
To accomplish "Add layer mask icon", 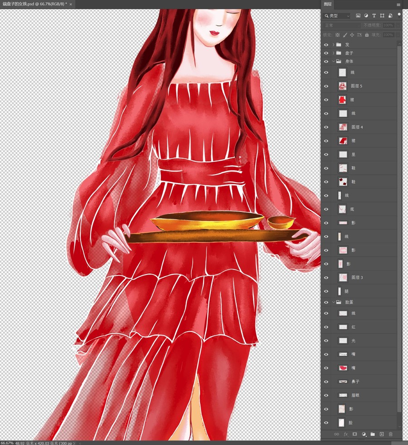I will (355, 434).
